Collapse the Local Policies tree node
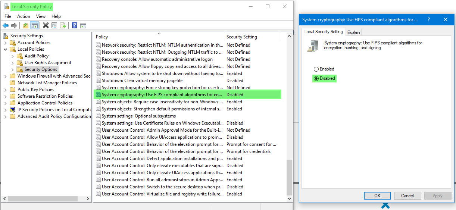 point(6,49)
